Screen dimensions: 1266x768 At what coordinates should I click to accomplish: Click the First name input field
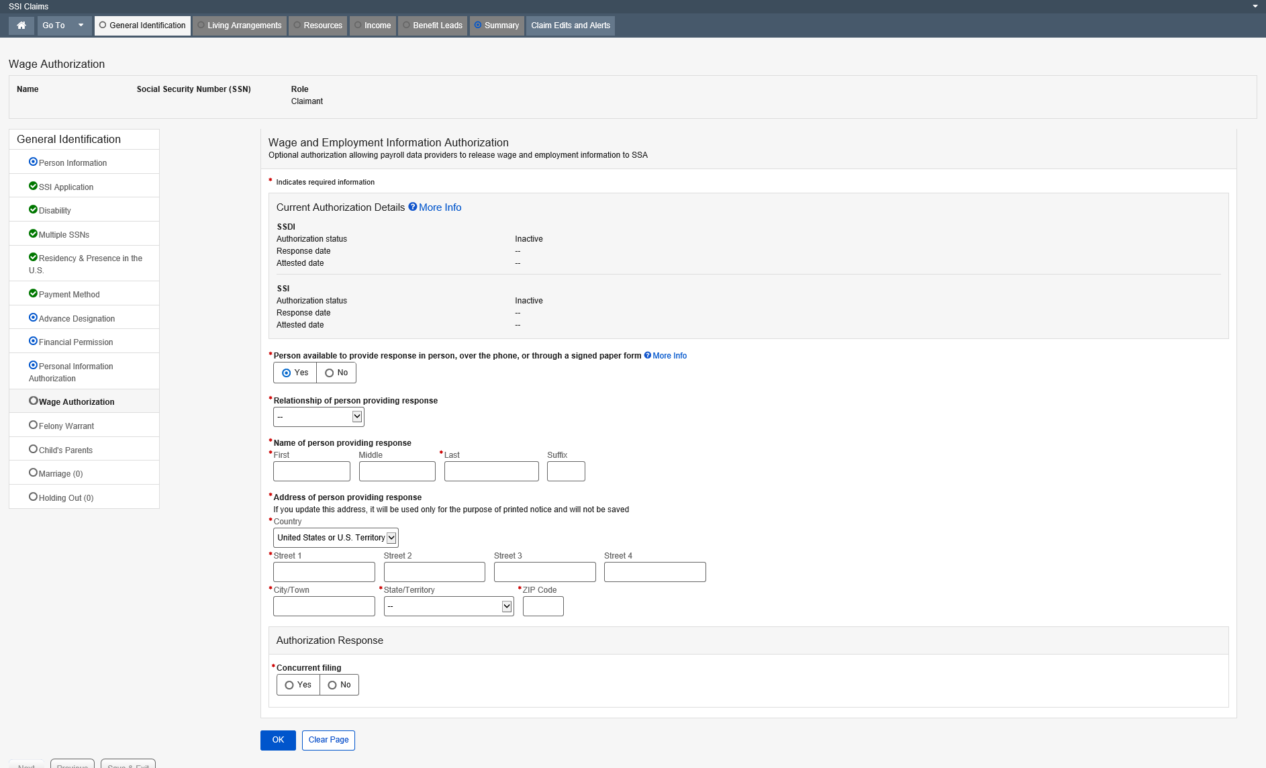(x=311, y=471)
